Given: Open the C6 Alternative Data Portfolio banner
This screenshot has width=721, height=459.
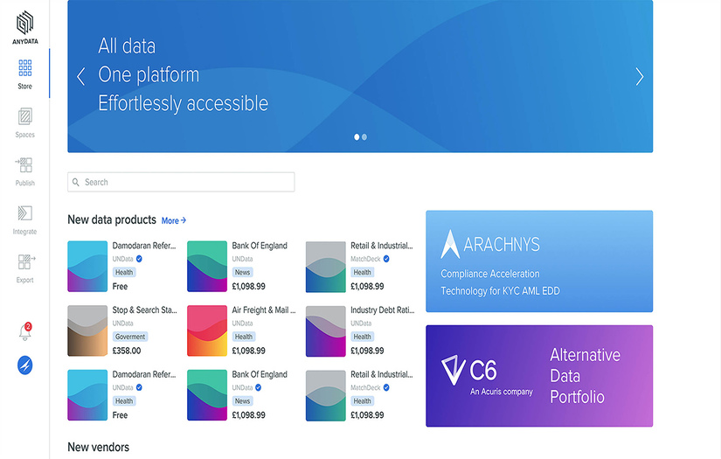Looking at the screenshot, I should point(539,376).
